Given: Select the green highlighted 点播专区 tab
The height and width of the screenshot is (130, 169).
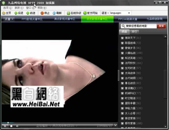Looking at the screenshot, I should (x=97, y=19).
